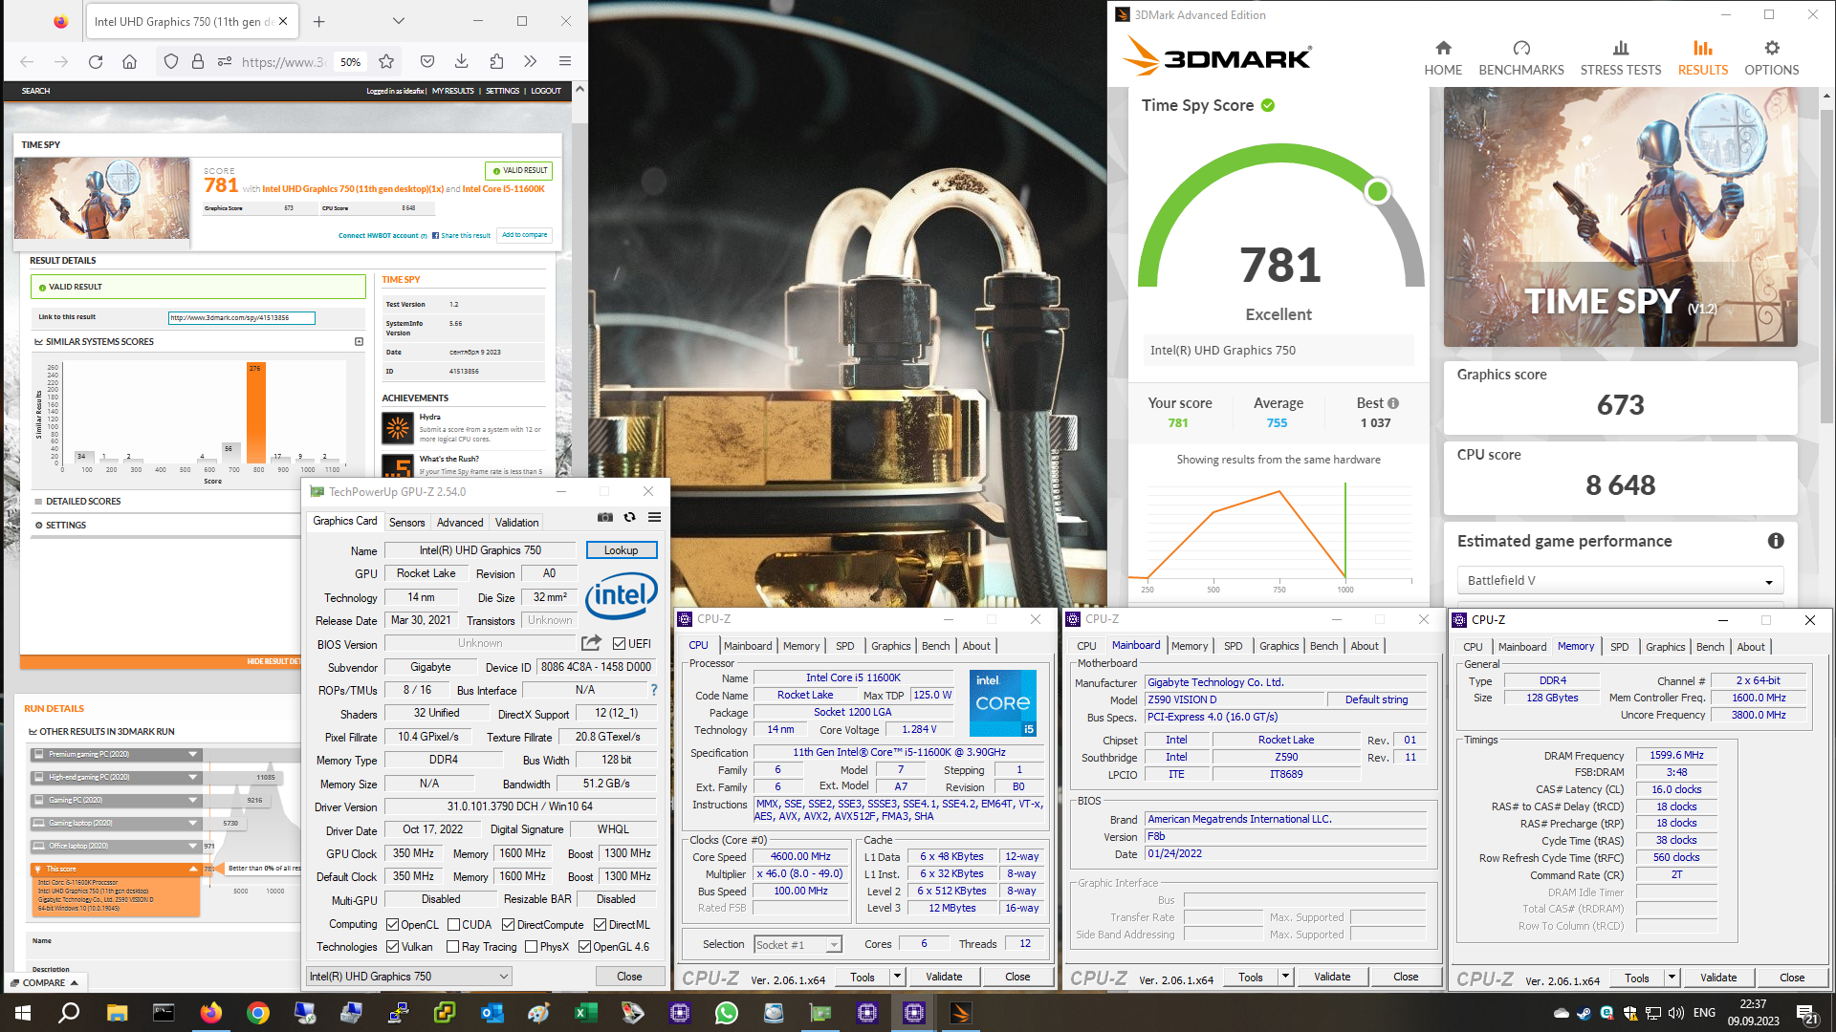Open GPU-Z hamburger menu

tap(655, 517)
